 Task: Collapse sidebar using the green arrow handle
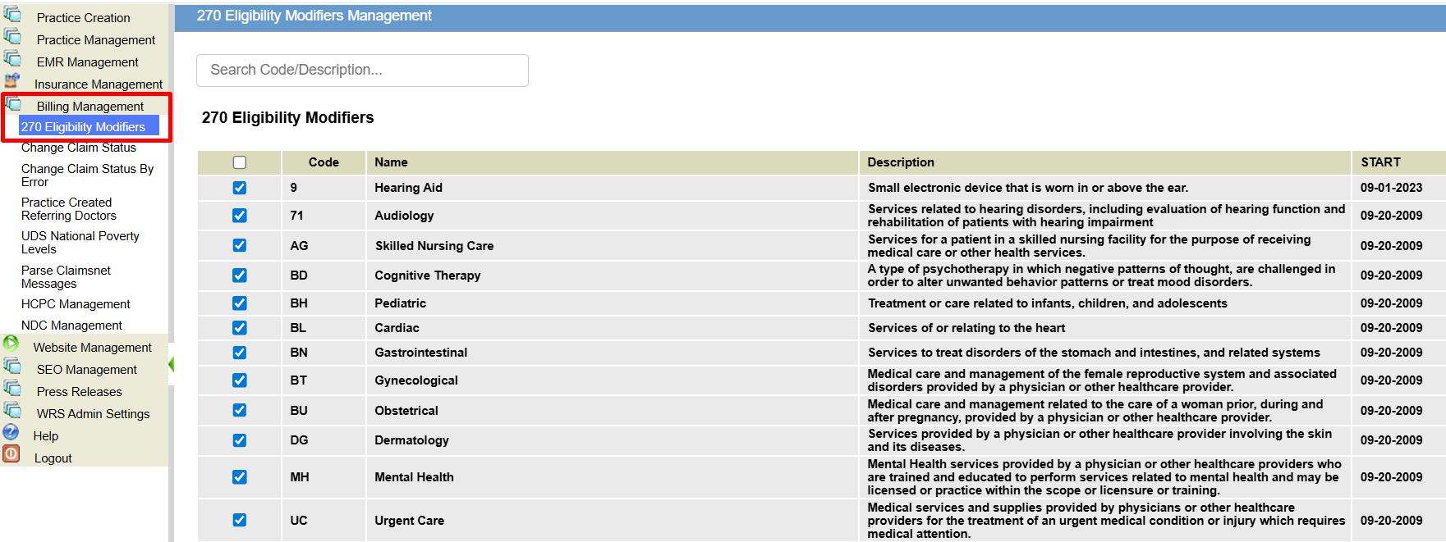[171, 364]
